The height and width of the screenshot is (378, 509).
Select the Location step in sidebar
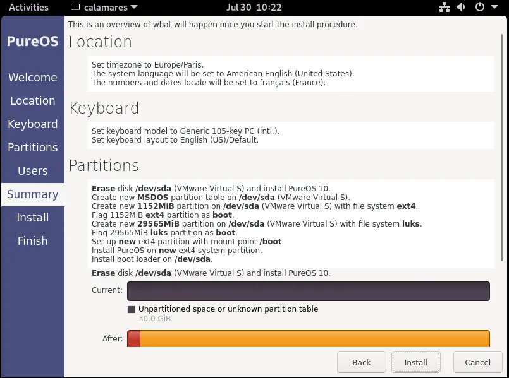click(x=32, y=101)
